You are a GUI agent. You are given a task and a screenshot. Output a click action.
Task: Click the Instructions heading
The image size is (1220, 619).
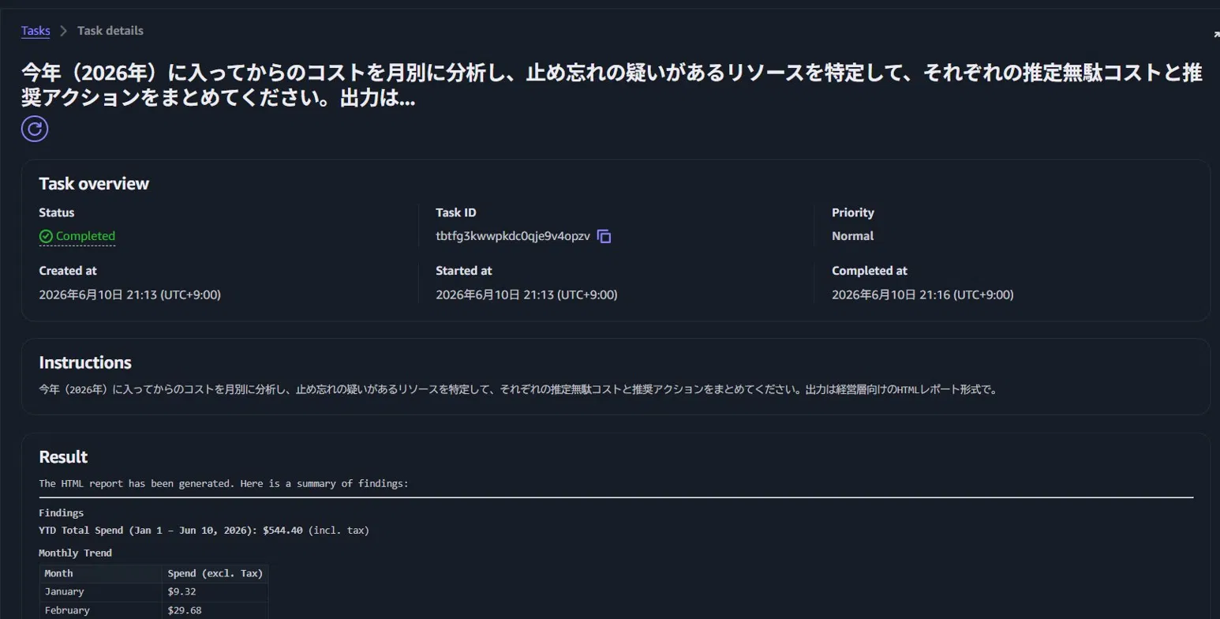point(85,363)
